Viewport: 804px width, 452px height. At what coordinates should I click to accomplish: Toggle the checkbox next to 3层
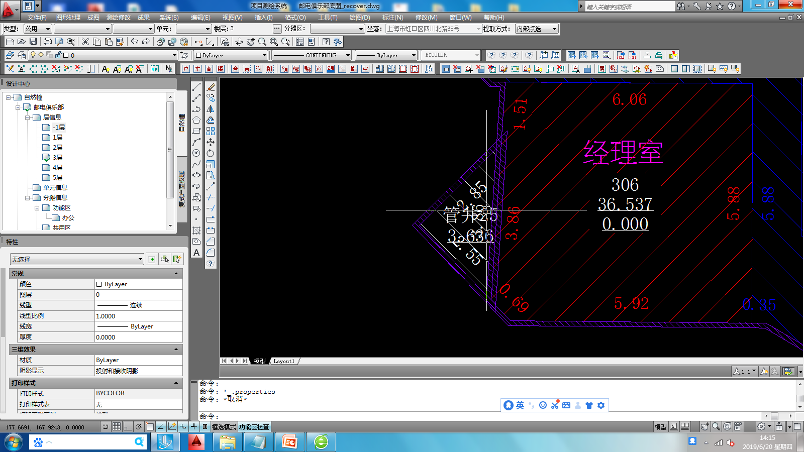click(x=46, y=158)
